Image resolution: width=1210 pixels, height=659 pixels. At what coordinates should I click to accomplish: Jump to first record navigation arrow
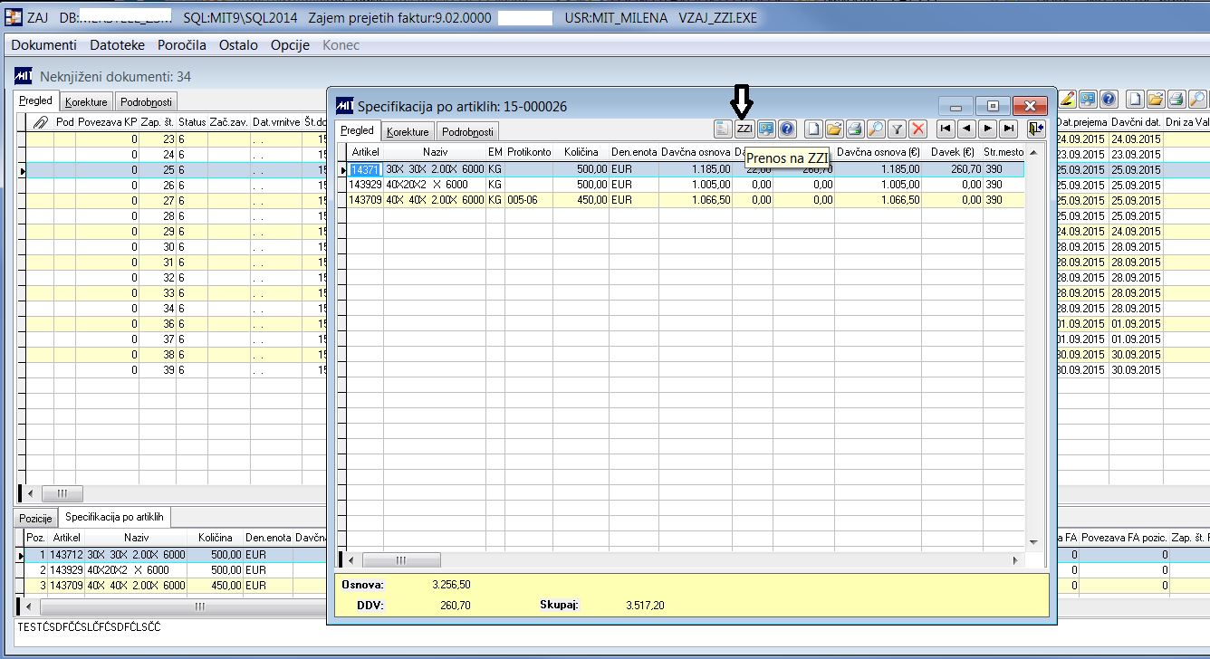946,129
